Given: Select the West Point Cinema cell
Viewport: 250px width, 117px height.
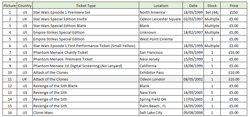Looking at the screenshot, I should tap(161, 39).
